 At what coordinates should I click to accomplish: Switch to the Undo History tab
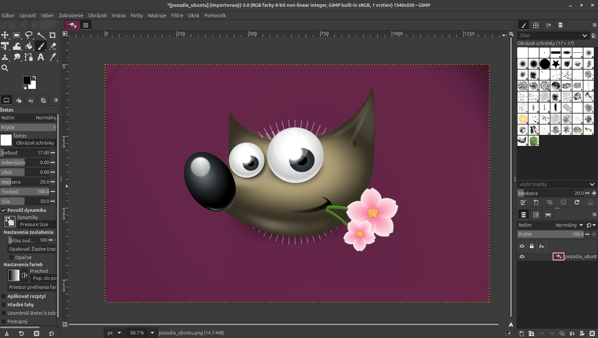click(31, 100)
